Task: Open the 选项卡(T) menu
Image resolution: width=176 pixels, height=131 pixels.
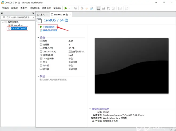Action: click(46, 8)
